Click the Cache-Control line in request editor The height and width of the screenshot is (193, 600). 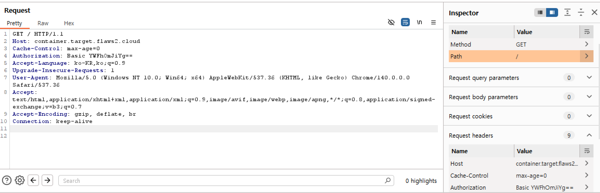pos(56,48)
